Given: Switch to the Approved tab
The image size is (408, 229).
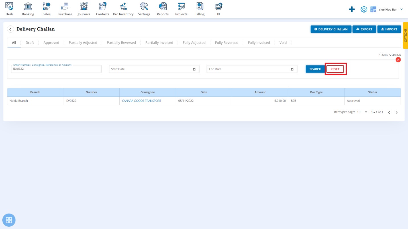Looking at the screenshot, I should 51,43.
